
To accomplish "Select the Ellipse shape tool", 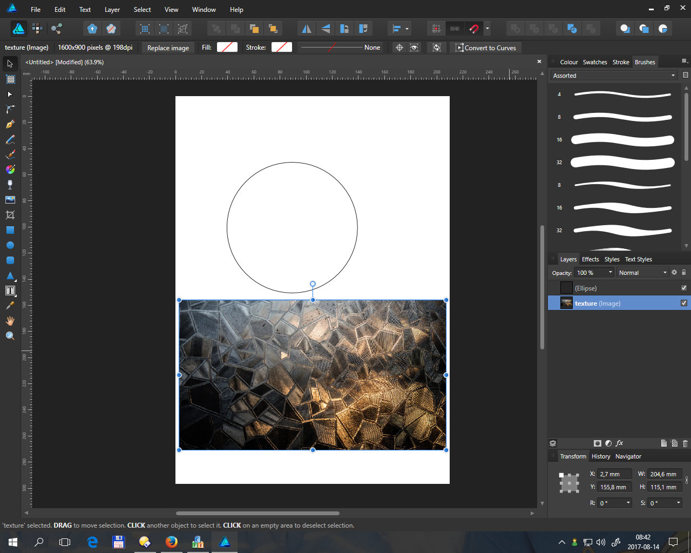I will [9, 245].
